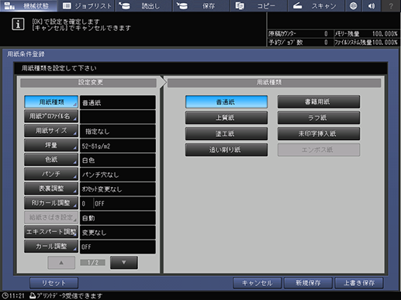Click the 上書き保存 overwrite save button
401x300 pixels.
(359, 283)
